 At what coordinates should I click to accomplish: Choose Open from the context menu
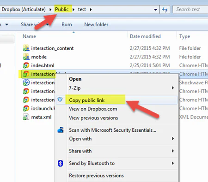tap(75, 79)
